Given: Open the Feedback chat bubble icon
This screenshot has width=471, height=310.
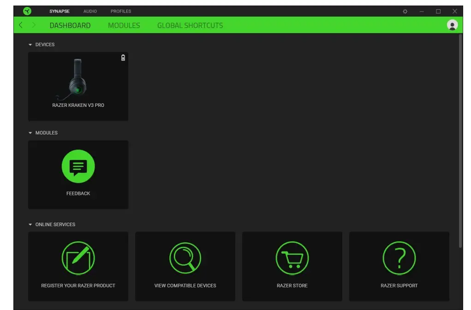Looking at the screenshot, I should 78,166.
